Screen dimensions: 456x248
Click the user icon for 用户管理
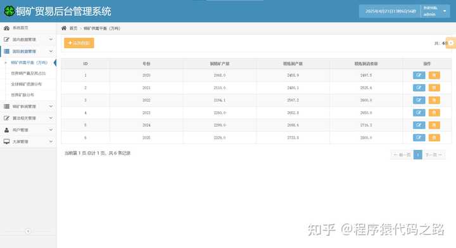tap(6, 130)
